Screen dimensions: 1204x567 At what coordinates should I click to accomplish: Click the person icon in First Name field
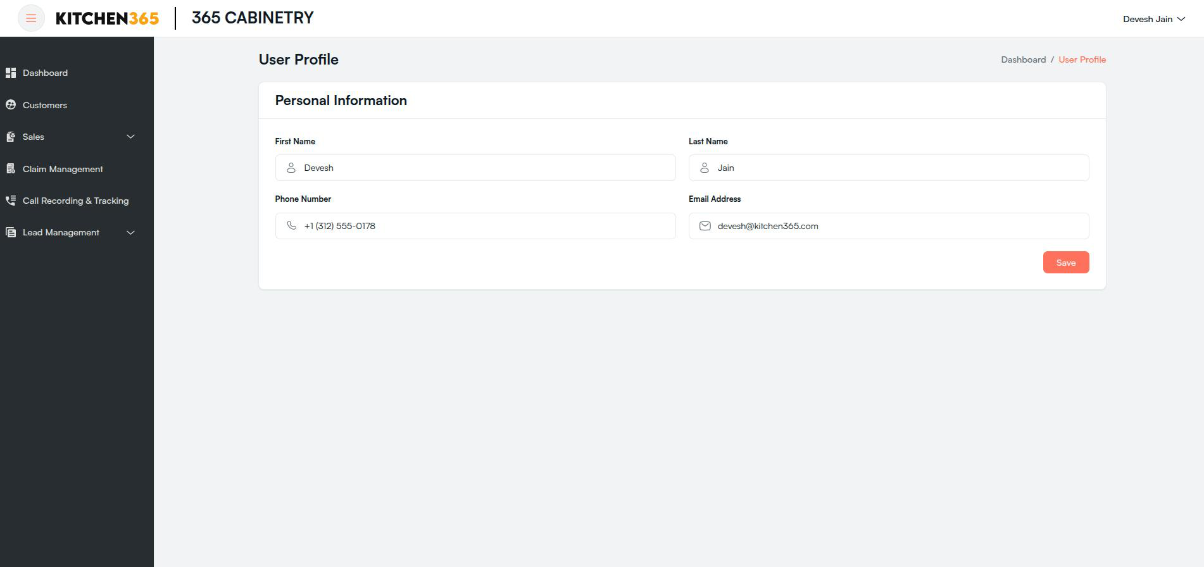click(x=291, y=168)
